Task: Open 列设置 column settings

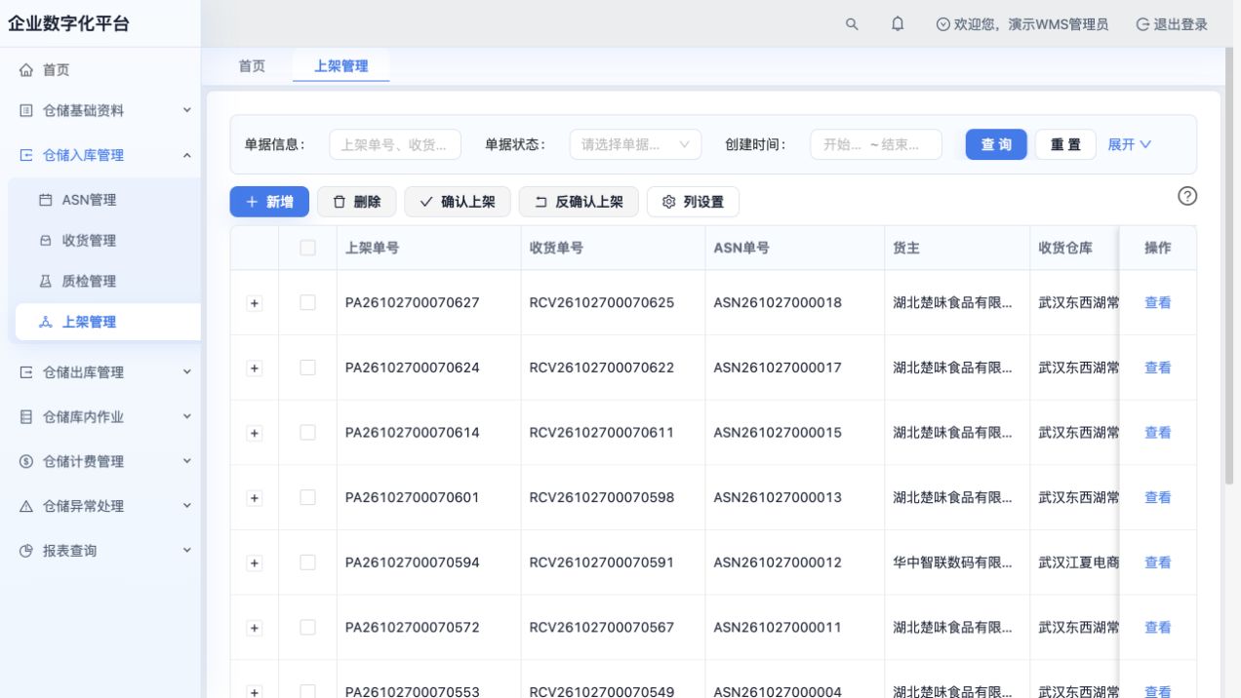Action: tap(693, 202)
